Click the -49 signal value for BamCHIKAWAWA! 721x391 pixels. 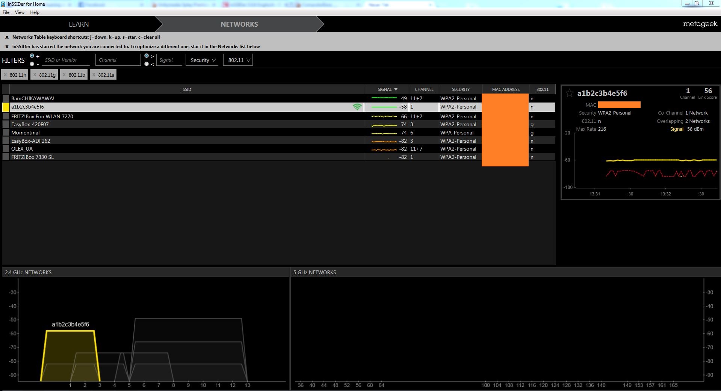[x=403, y=98]
